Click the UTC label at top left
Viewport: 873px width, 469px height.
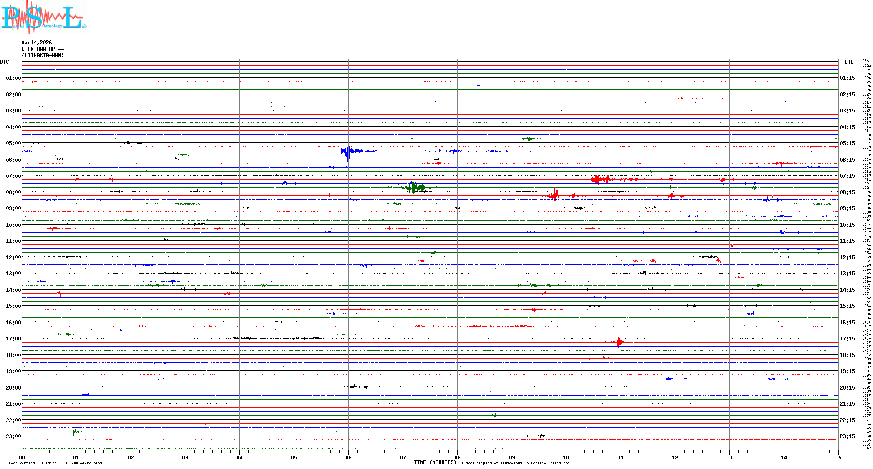4,62
